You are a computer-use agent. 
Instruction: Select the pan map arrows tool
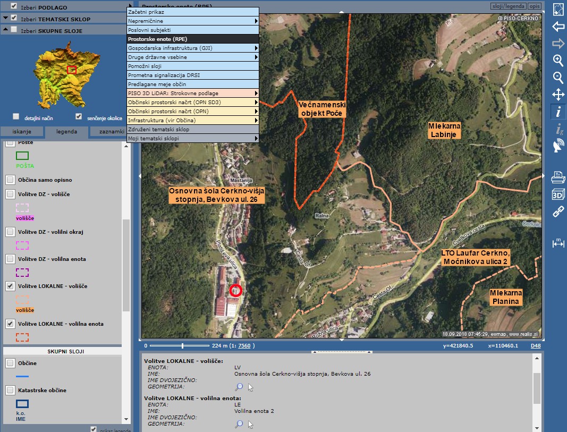coord(558,95)
